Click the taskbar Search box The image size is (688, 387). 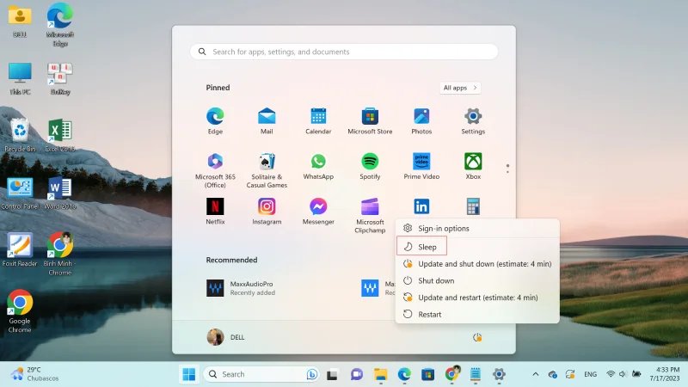[261, 374]
